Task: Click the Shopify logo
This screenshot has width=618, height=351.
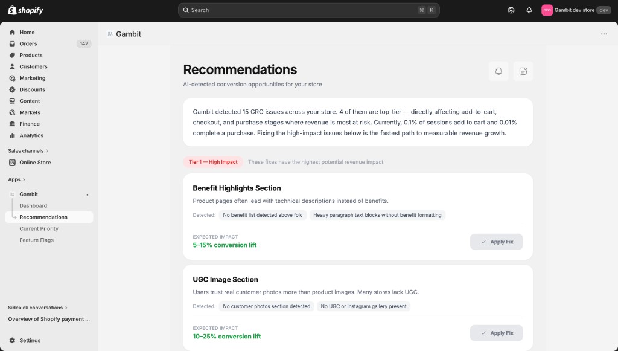Action: tap(25, 10)
